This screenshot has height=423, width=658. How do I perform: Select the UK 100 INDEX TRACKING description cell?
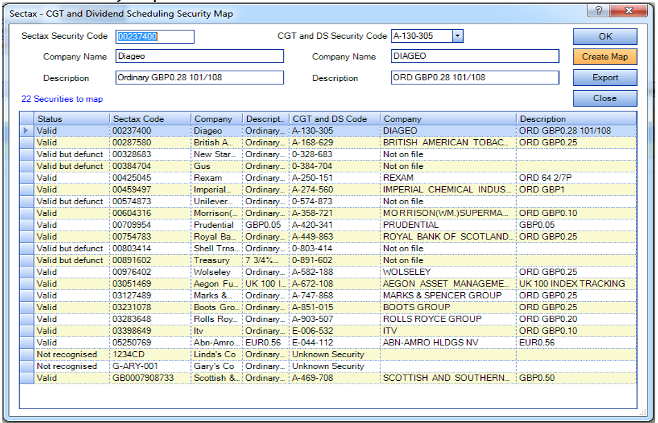576,284
